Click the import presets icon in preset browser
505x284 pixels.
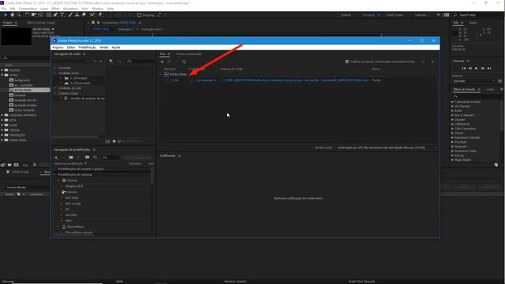pos(88,158)
